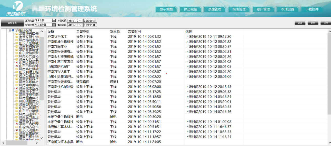Click the tree panel's scroll up arrow
This screenshot has height=146, width=331.
[x=42, y=31]
